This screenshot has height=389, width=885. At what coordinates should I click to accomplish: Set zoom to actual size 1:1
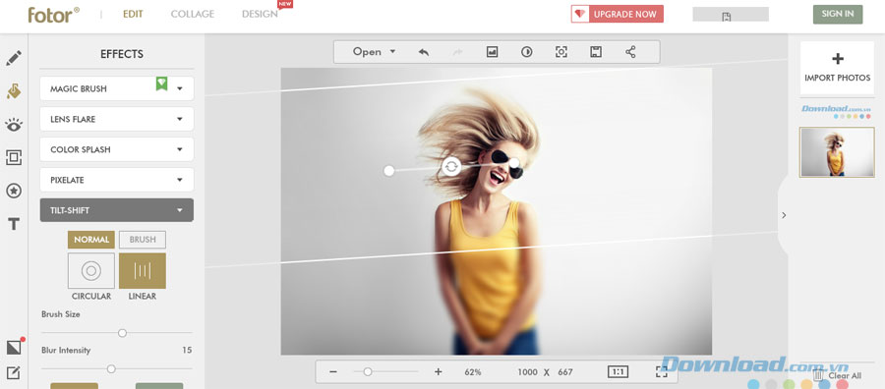(618, 372)
